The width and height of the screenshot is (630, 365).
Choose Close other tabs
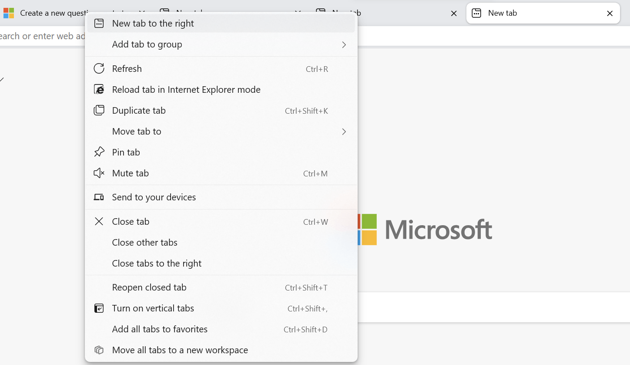(144, 243)
